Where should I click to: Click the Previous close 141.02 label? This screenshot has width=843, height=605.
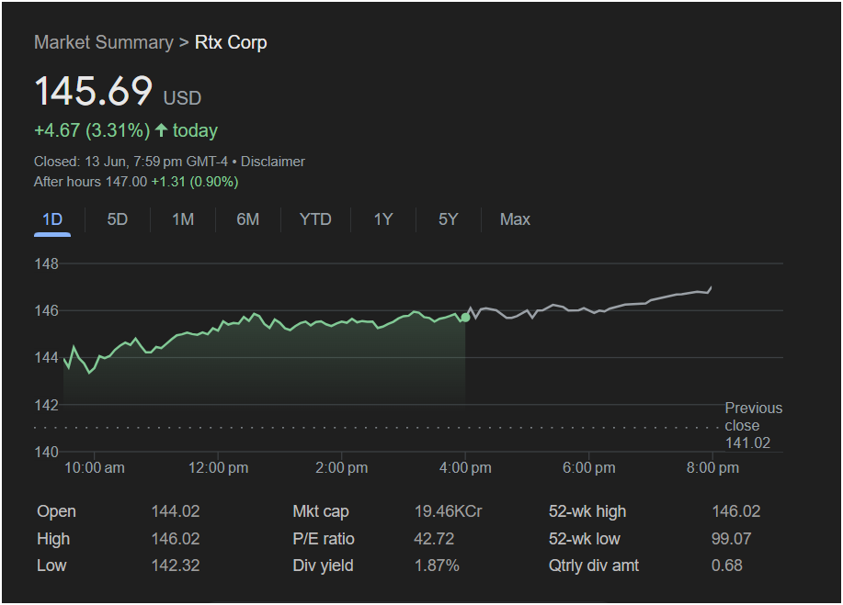753,425
